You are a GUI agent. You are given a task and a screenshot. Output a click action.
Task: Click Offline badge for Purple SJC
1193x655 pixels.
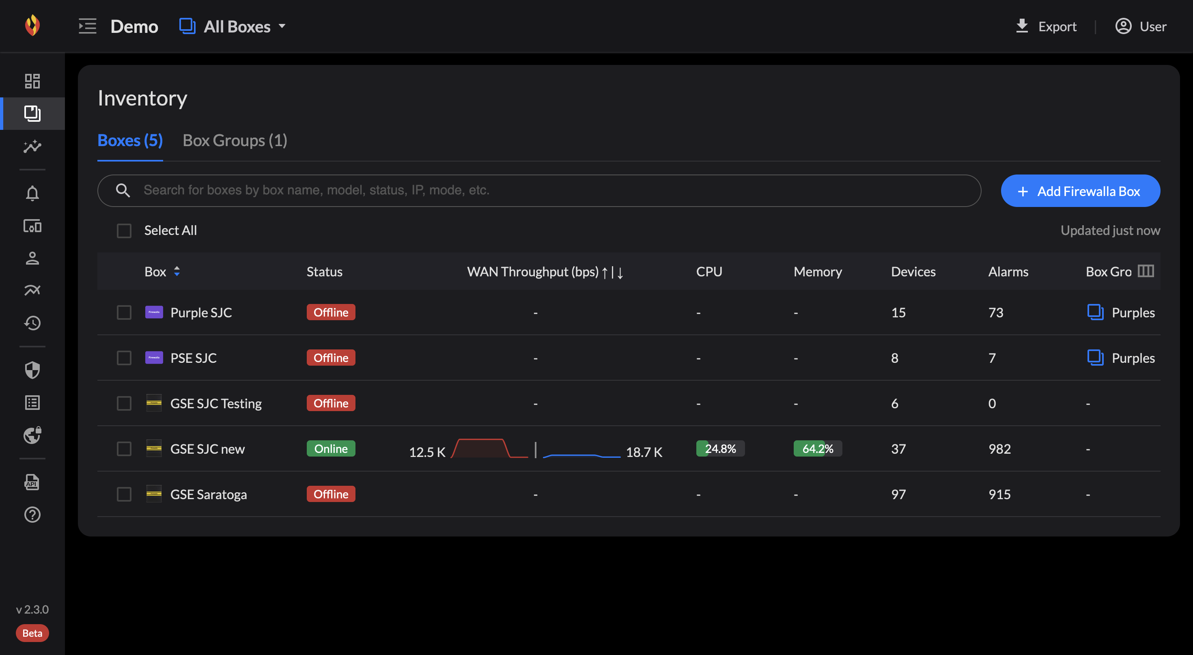331,312
